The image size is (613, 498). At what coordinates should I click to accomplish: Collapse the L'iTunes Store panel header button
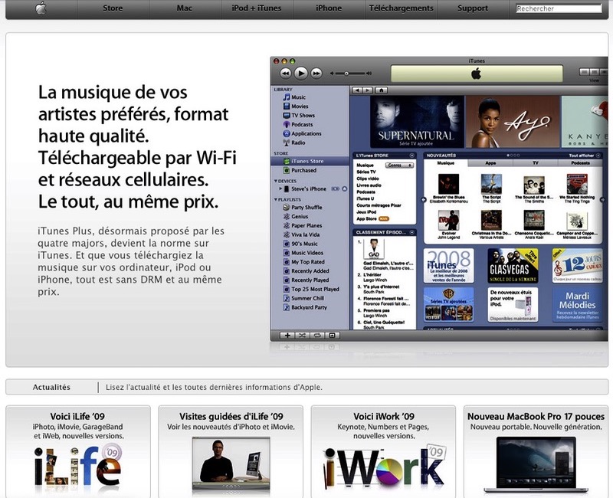point(411,156)
